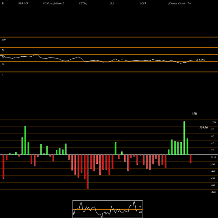Click the longest red MR bar

tap(88, 172)
